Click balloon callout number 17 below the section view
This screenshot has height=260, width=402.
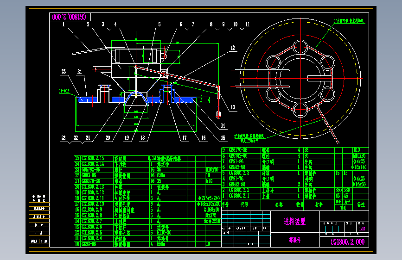[x=185, y=138]
